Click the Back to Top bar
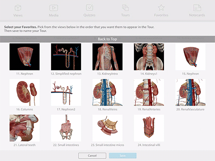The width and height of the screenshot is (215, 161). [107, 39]
